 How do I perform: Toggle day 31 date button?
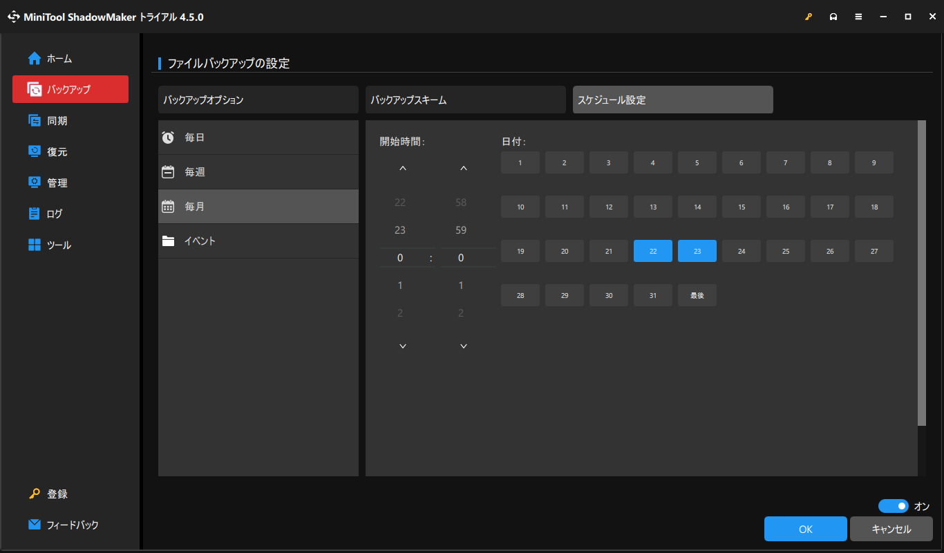pos(653,295)
